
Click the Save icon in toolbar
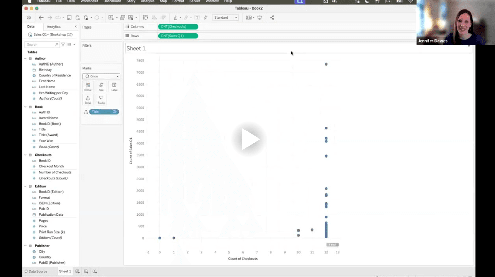[x=69, y=18]
